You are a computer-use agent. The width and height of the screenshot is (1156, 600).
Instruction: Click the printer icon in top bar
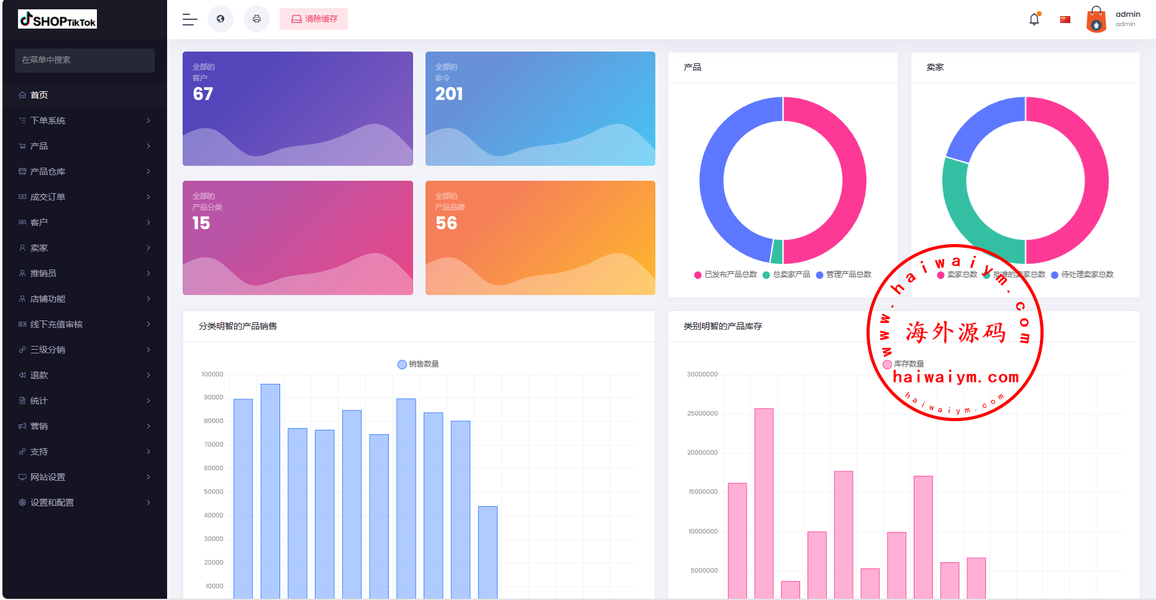coord(257,19)
